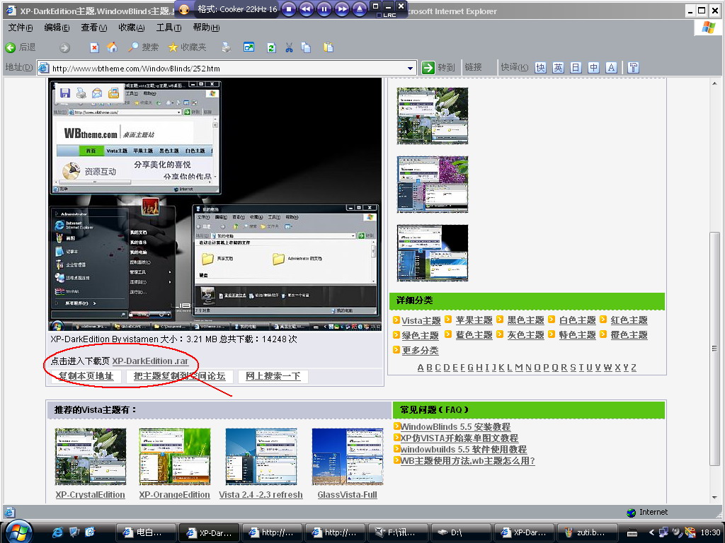Open the Windows Start orb button
725x543 pixels.
pyautogui.click(x=18, y=532)
